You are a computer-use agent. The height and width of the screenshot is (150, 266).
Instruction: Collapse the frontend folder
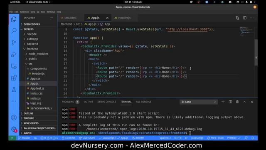click(38, 49)
